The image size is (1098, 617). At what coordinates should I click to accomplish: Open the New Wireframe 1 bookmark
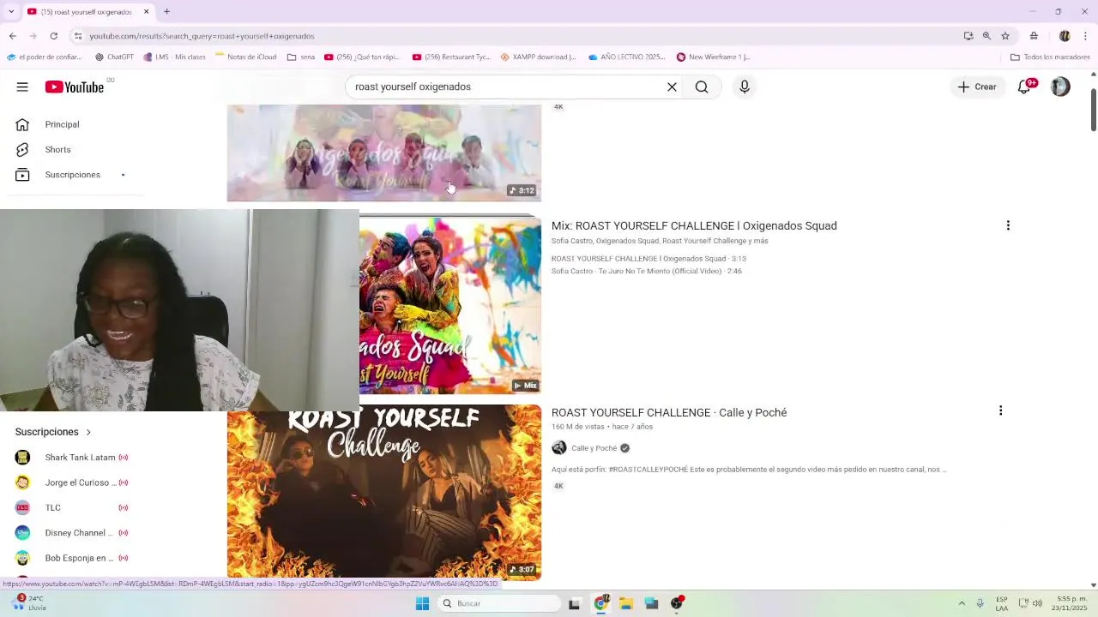click(714, 57)
